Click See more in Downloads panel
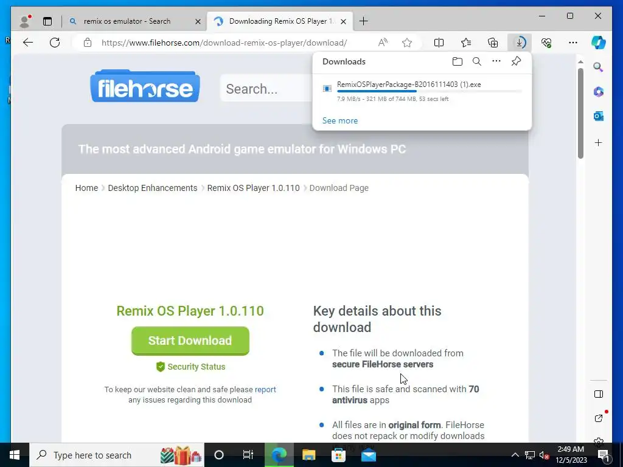 tap(339, 121)
